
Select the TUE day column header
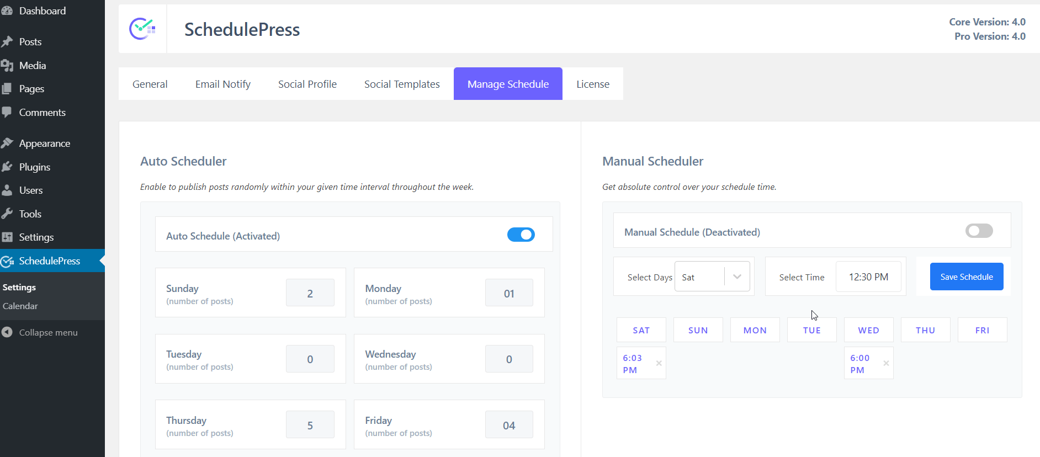pyautogui.click(x=812, y=330)
